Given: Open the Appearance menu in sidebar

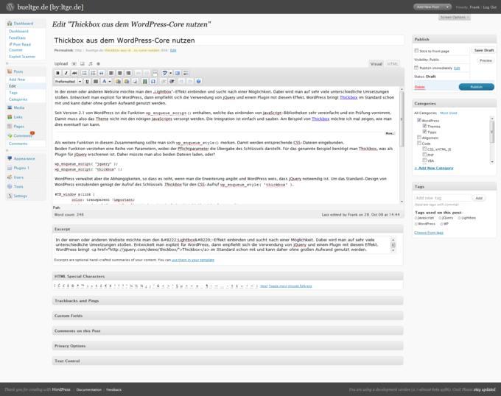Looking at the screenshot, I should pos(24,158).
